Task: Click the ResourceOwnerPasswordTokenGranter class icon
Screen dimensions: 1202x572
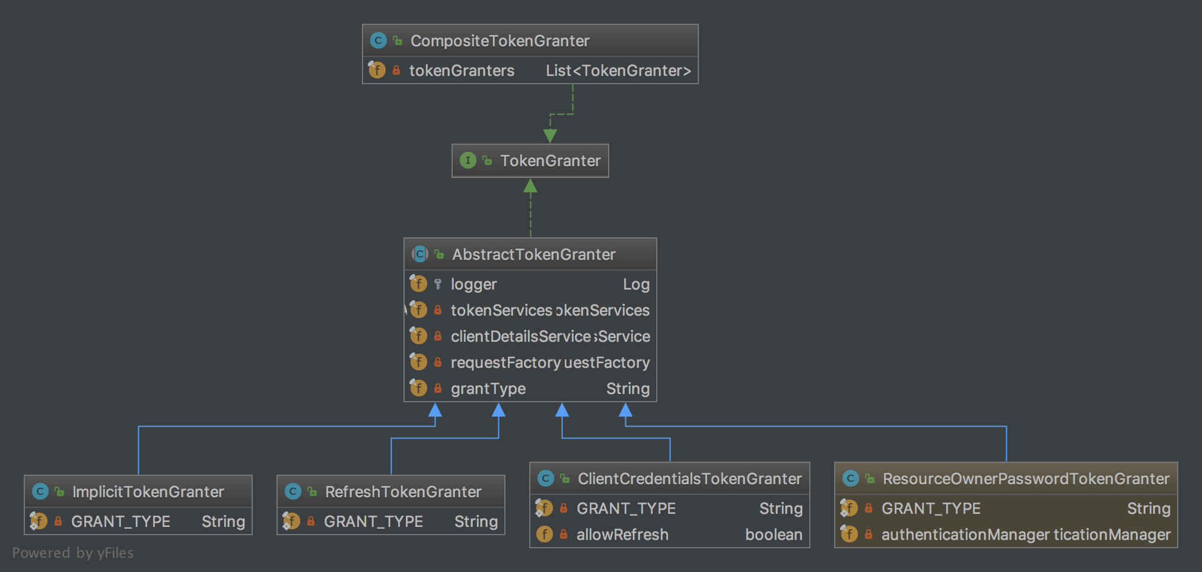Action: click(x=850, y=478)
